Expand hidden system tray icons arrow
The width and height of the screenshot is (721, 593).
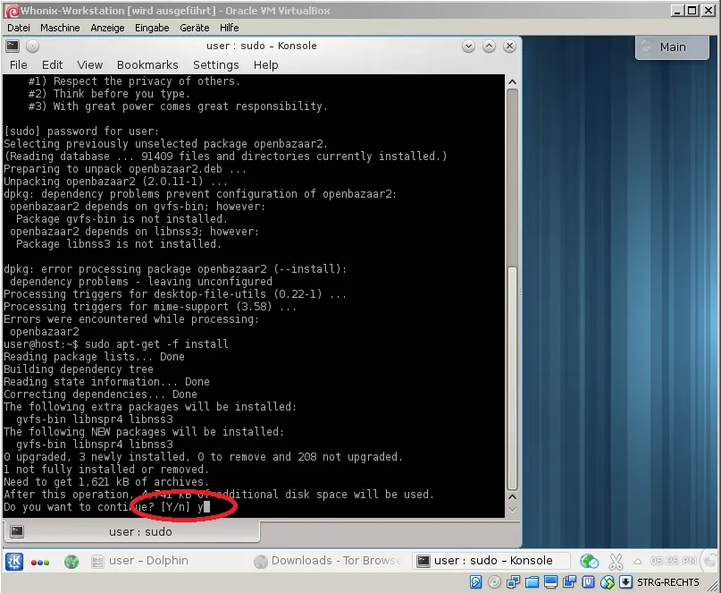[x=637, y=561]
